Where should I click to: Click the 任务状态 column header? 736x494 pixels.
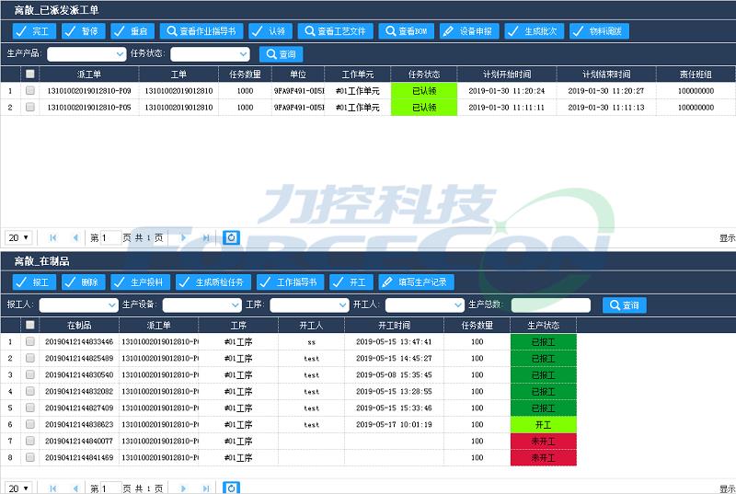pyautogui.click(x=424, y=75)
